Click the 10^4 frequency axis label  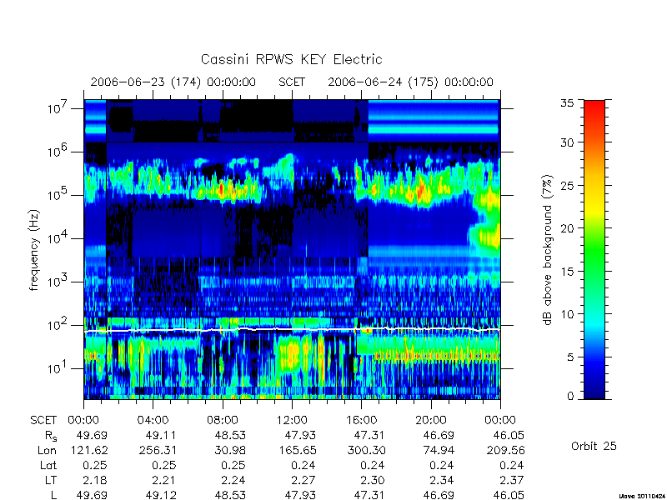pyautogui.click(x=58, y=238)
